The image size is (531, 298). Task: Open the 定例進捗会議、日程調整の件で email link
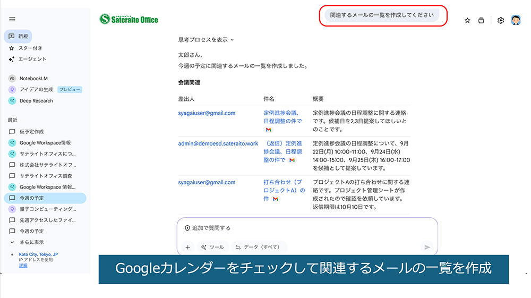(x=281, y=117)
